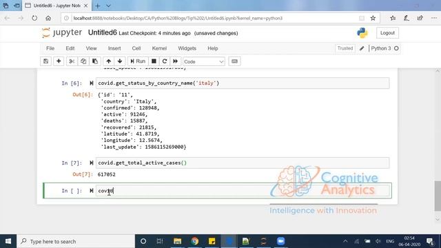Open the browser favorites hub
This screenshot has width=441, height=248.
coord(393,19)
